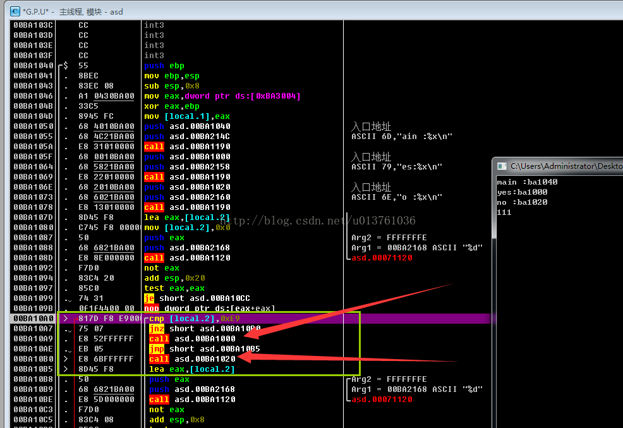Select 'jnz short' instruction at 00BA10A7
The width and height of the screenshot is (623, 428).
click(x=205, y=329)
